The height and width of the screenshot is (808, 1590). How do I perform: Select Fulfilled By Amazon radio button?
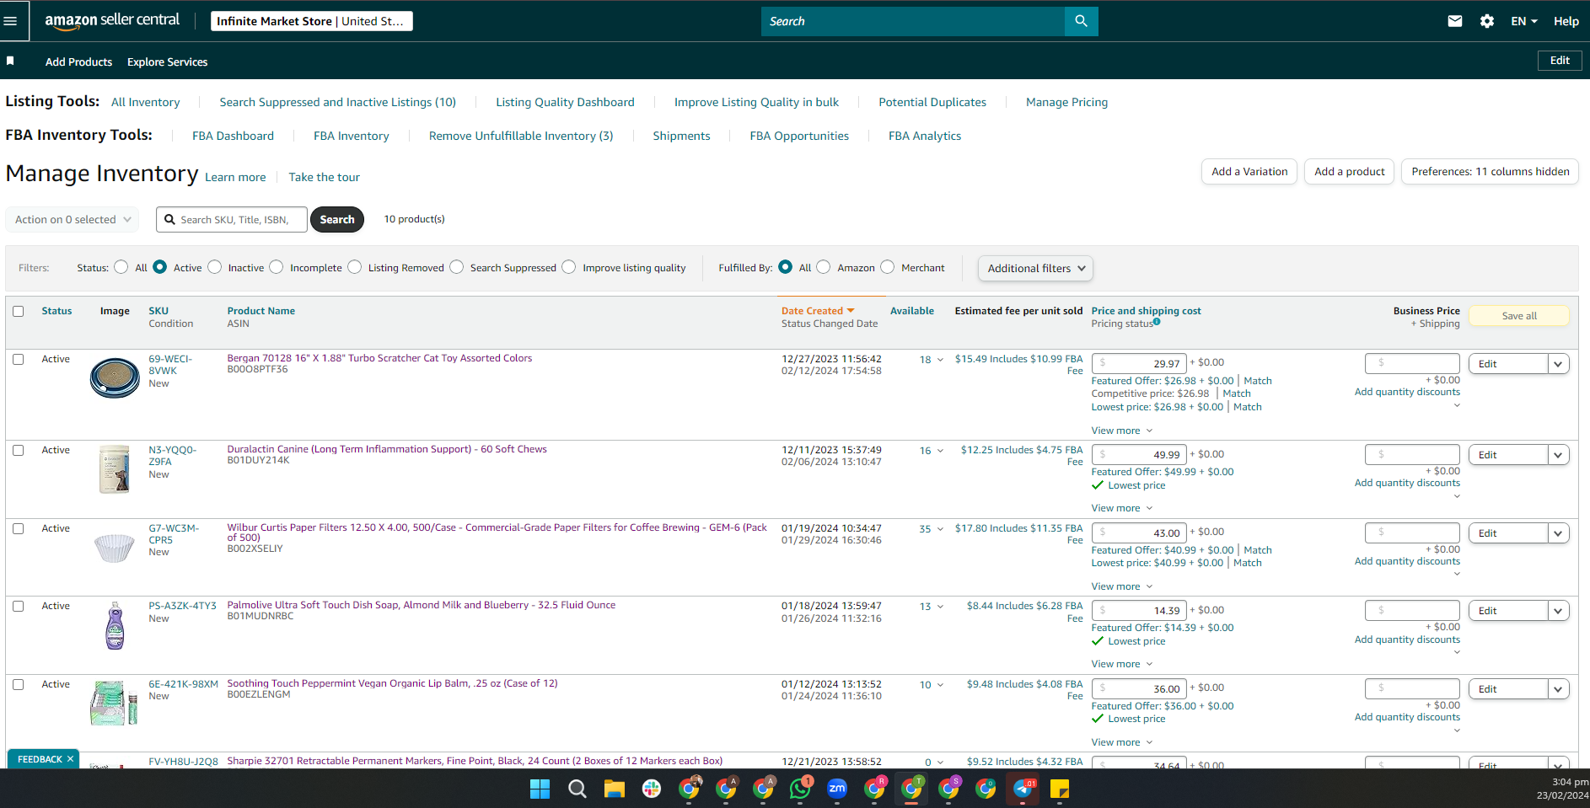(824, 267)
